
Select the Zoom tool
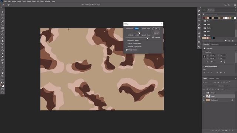[x=3, y=76]
